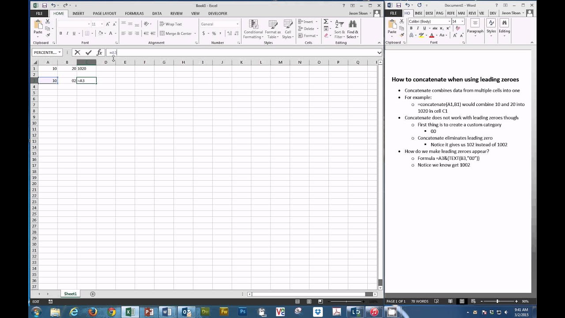565x318 pixels.
Task: Toggle subscript in Word ribbon
Action: pos(442,28)
